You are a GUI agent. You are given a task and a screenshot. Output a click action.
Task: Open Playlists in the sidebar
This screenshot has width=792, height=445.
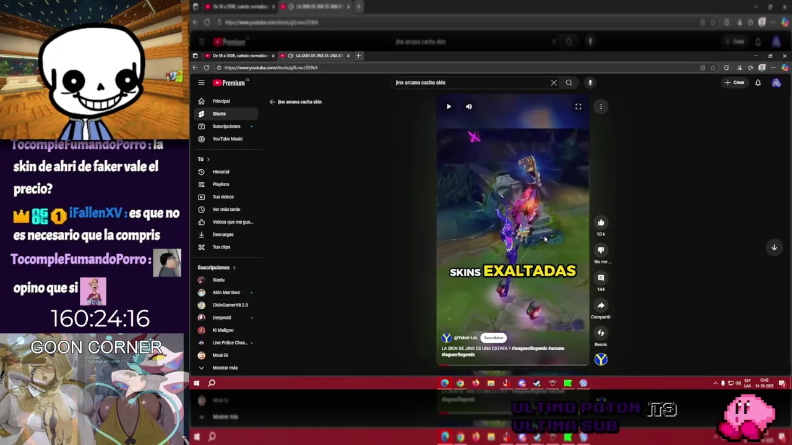[226, 184]
